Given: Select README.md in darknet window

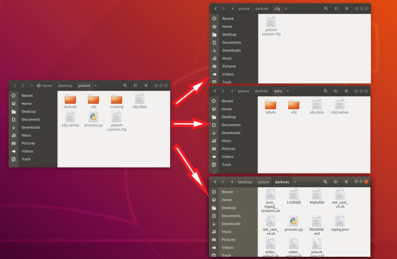Looking at the screenshot, I should (317, 226).
